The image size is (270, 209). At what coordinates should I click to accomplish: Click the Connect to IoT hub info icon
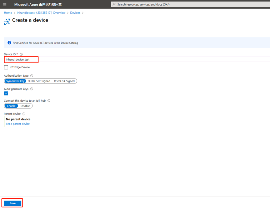[x=49, y=101]
